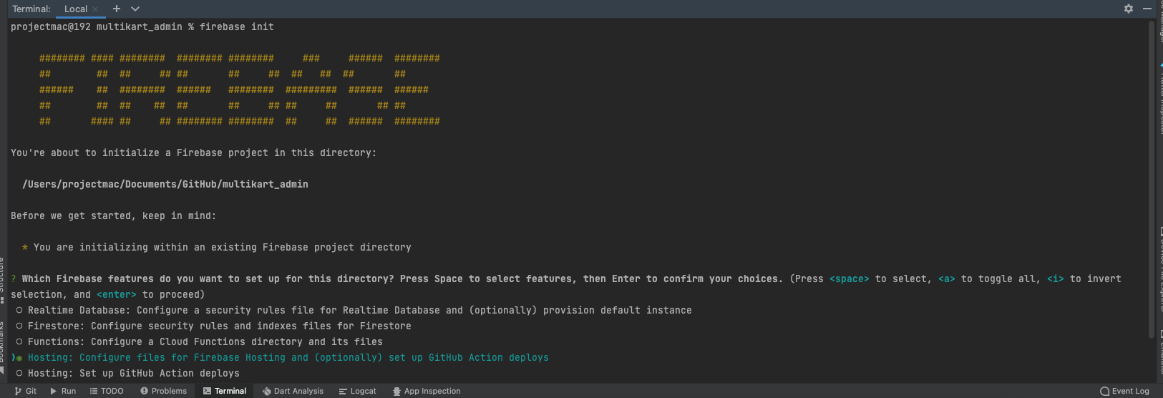Hide the terminal panel with minimize icon
The image size is (1163, 398).
pyautogui.click(x=1147, y=9)
